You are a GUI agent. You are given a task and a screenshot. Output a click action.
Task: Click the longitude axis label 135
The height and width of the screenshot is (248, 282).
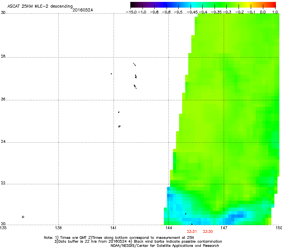pyautogui.click(x=3, y=228)
